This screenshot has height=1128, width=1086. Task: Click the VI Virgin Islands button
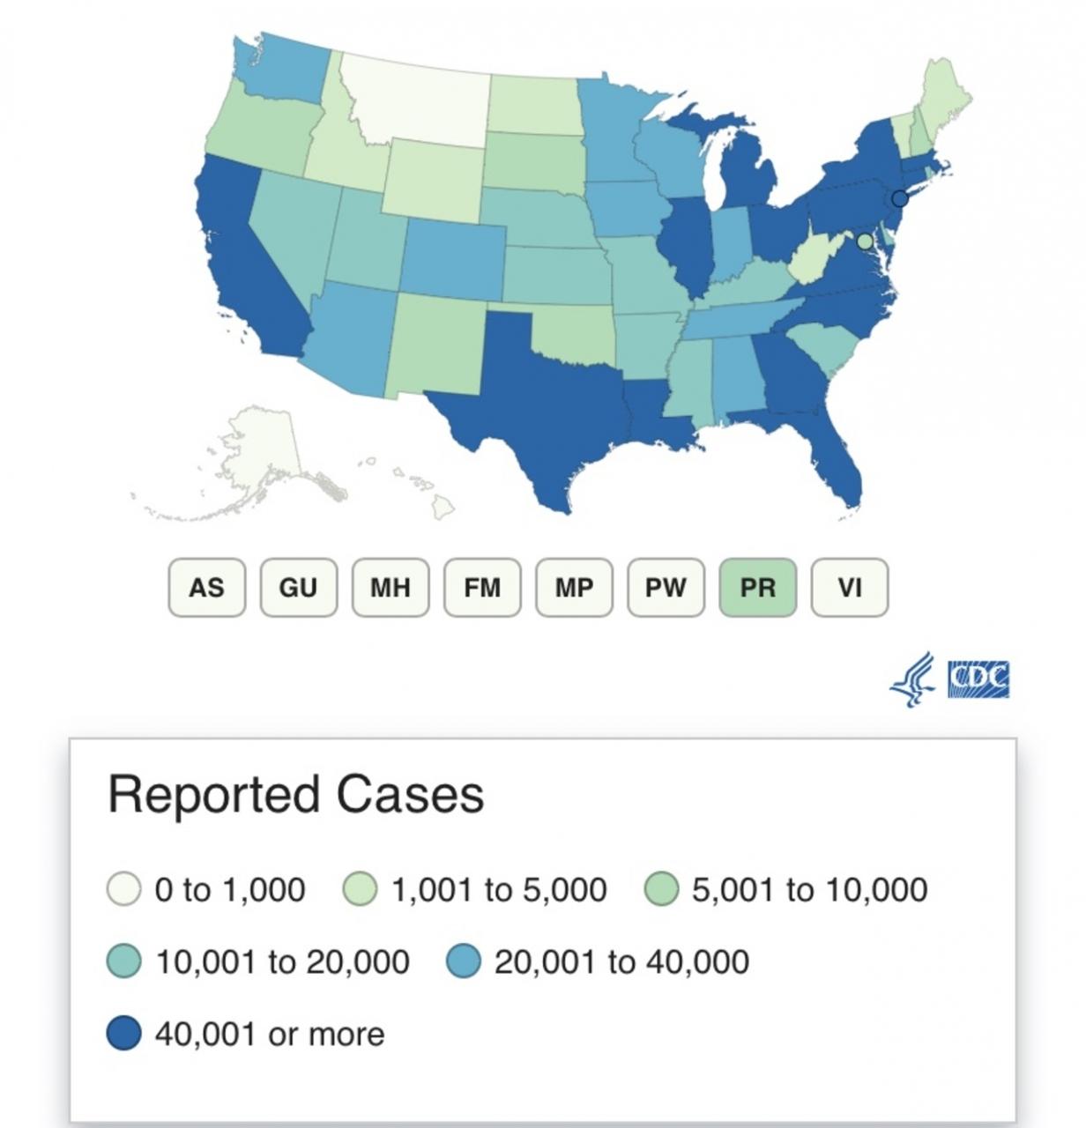[850, 588]
